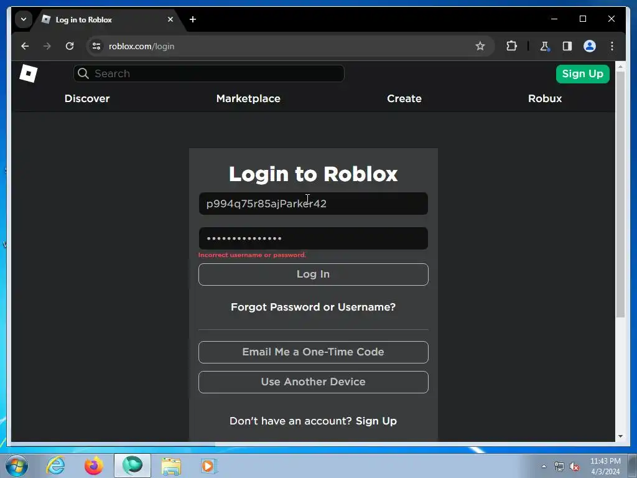
Task: Maximize the browser window
Action: (x=582, y=19)
